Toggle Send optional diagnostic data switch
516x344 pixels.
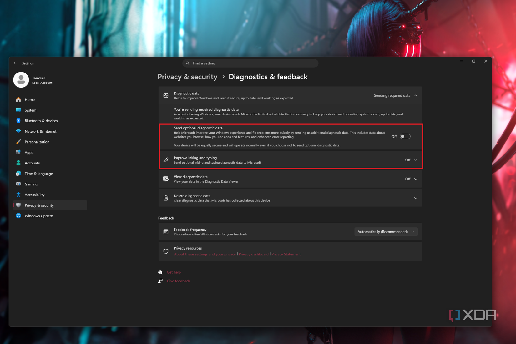tap(405, 137)
